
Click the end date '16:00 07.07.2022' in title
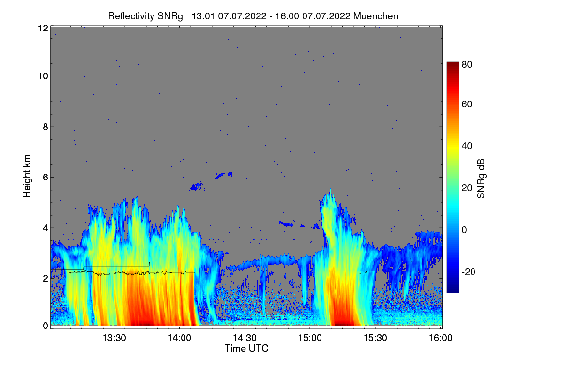coord(313,16)
